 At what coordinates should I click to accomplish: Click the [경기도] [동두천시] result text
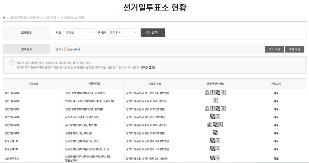pos(67,49)
